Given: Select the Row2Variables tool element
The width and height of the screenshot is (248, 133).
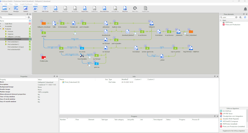Looking at the screenshot, I should [x=82, y=55].
